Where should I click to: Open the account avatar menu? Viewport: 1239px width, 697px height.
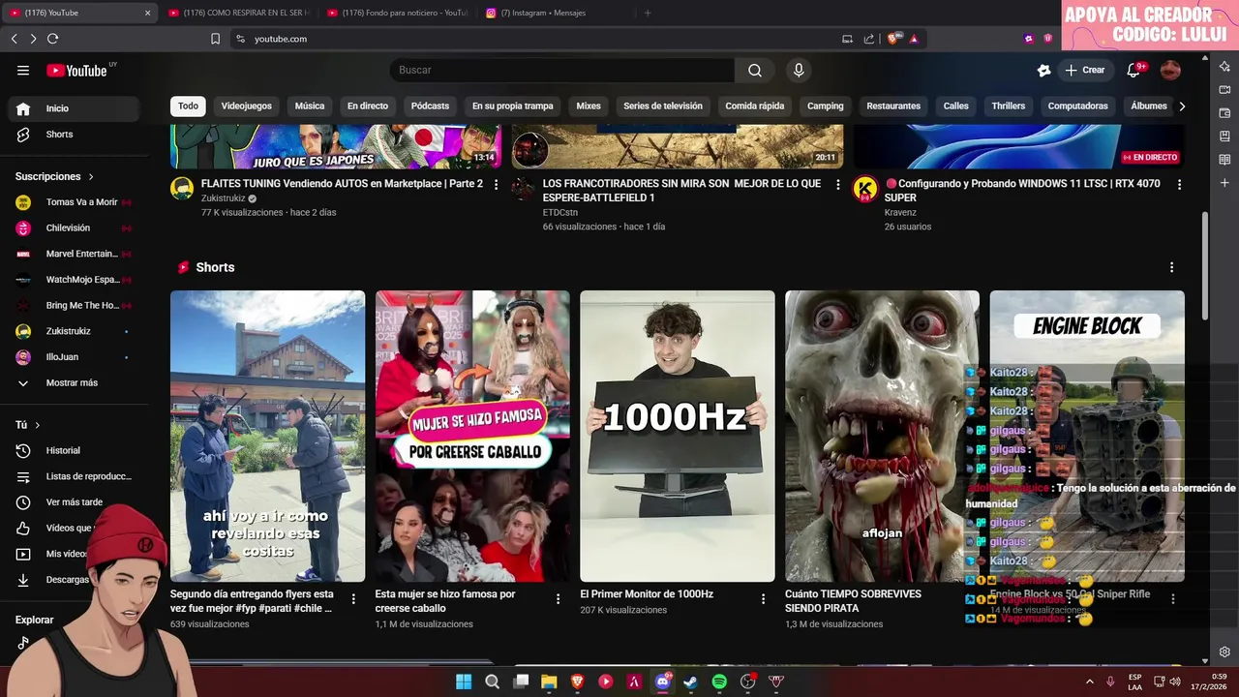1170,70
